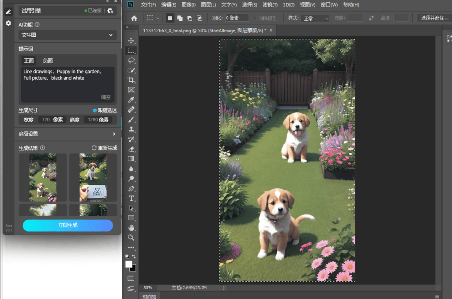Click 重新生成 to regenerate results
452x299 pixels.
(x=105, y=148)
